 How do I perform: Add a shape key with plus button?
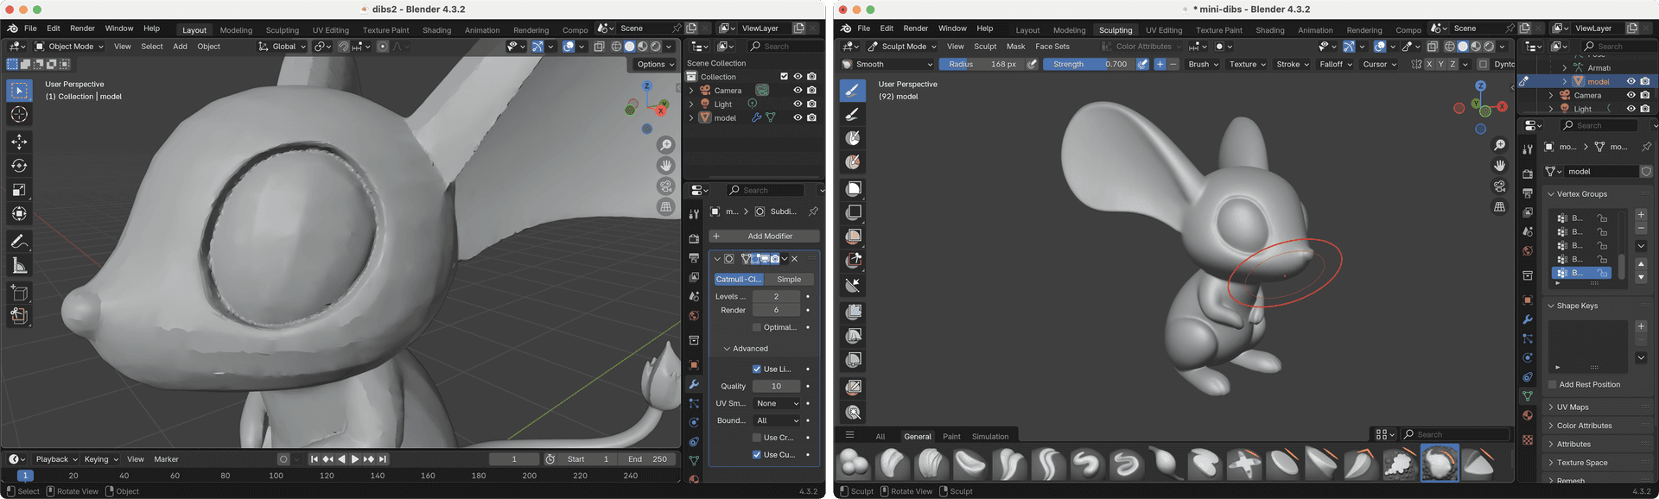point(1641,326)
